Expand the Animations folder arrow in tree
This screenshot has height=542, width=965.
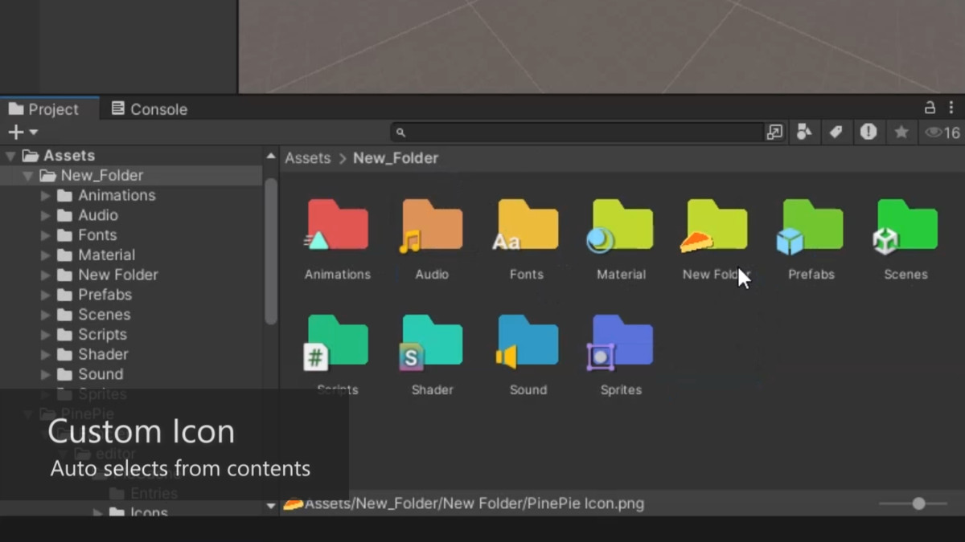pos(46,195)
